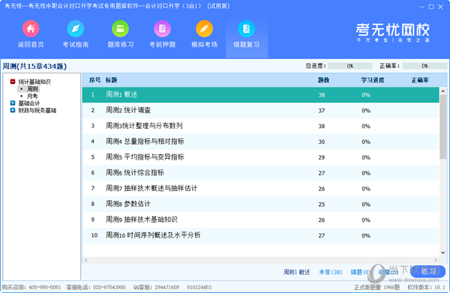450x293 pixels.
Task: Select row 周测7 抽样技术概述与抽样估计
Action: pos(260,189)
